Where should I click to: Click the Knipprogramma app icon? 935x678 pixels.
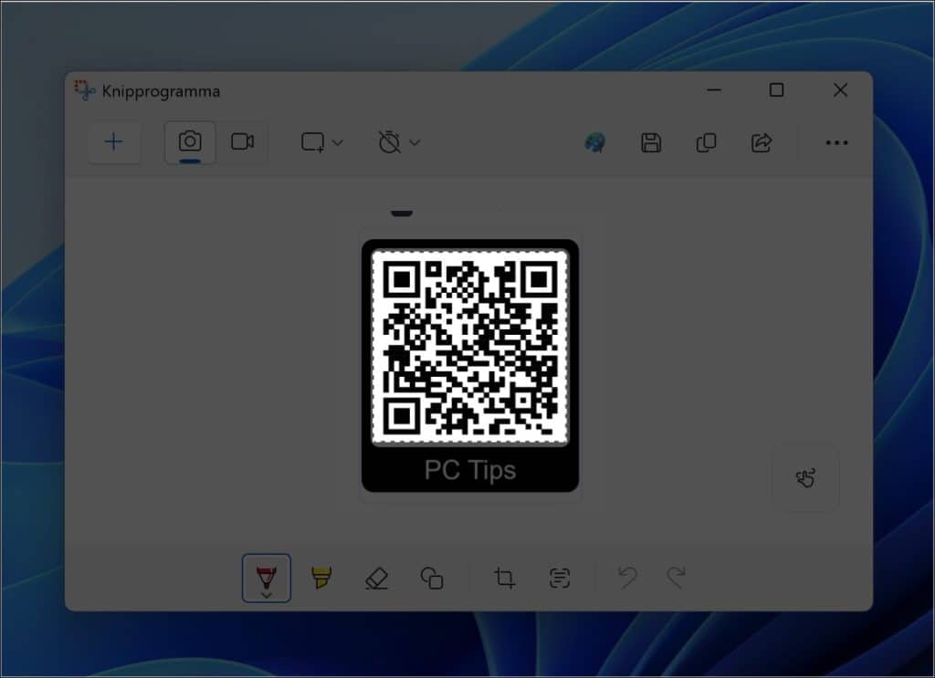coord(85,90)
